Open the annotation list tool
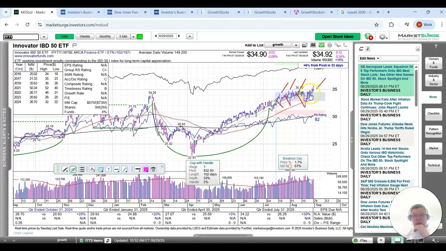The image size is (446, 251). [x=82, y=169]
